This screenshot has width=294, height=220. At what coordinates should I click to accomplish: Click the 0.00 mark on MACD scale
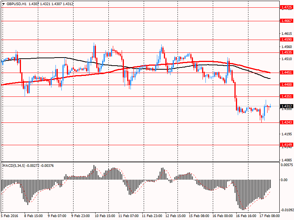(284, 180)
